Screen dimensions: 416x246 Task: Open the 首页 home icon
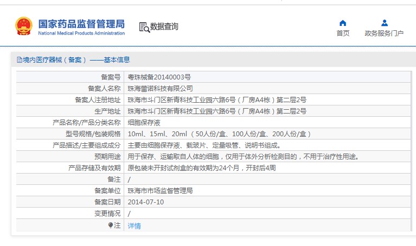coord(343,23)
